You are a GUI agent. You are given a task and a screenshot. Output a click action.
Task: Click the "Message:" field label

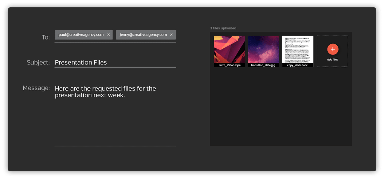[36, 88]
